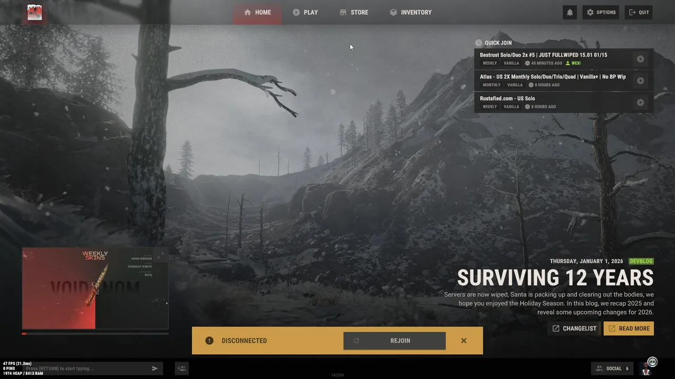Click the Quit button

point(639,12)
